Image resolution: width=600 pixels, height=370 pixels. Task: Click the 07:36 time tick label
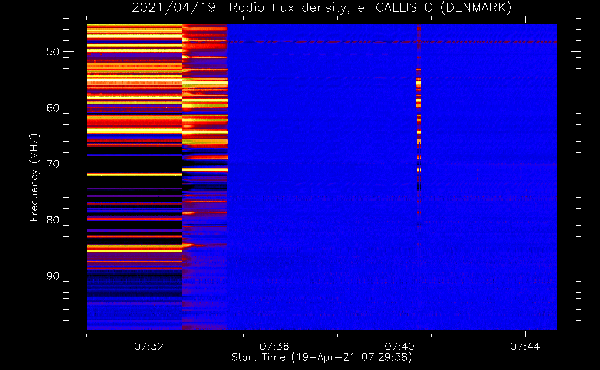point(274,347)
